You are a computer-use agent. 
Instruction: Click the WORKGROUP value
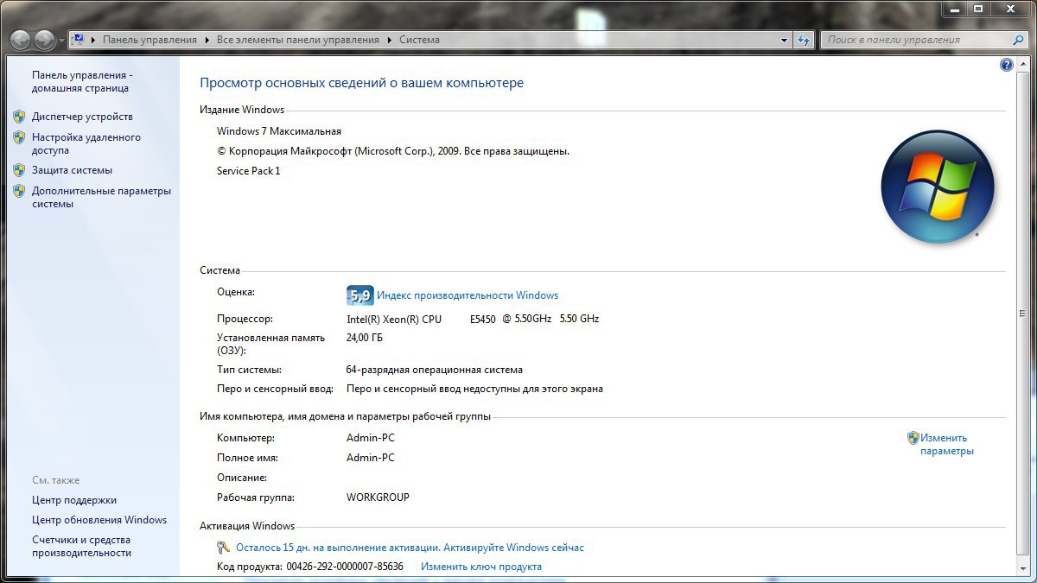[x=378, y=497]
